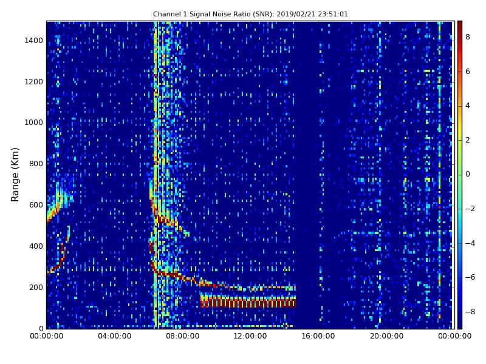
Task: Click the colorbar label 2
Action: (x=468, y=140)
